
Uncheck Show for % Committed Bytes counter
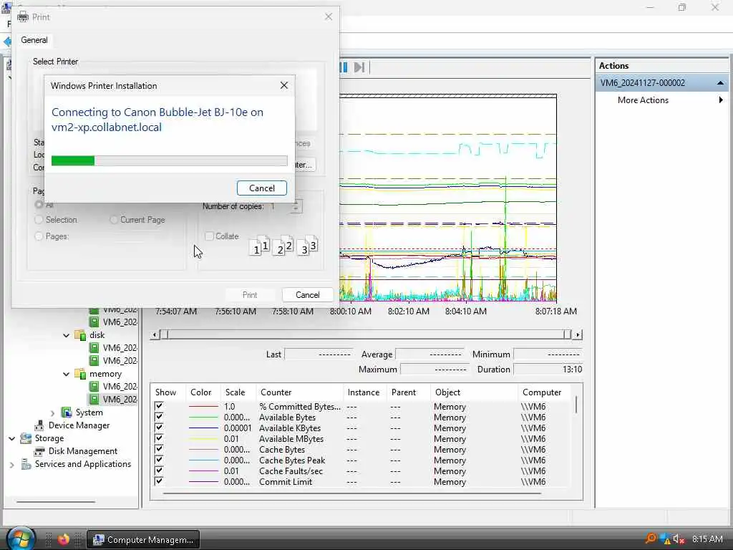159,406
